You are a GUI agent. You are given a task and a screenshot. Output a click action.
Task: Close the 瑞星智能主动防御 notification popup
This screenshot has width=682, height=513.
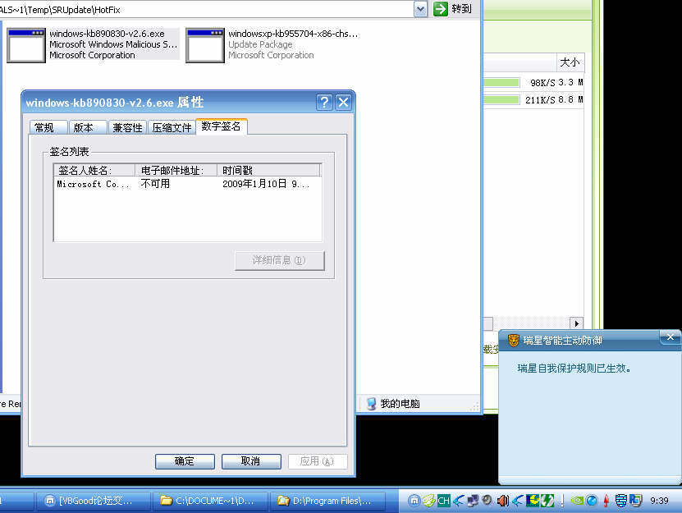click(671, 337)
